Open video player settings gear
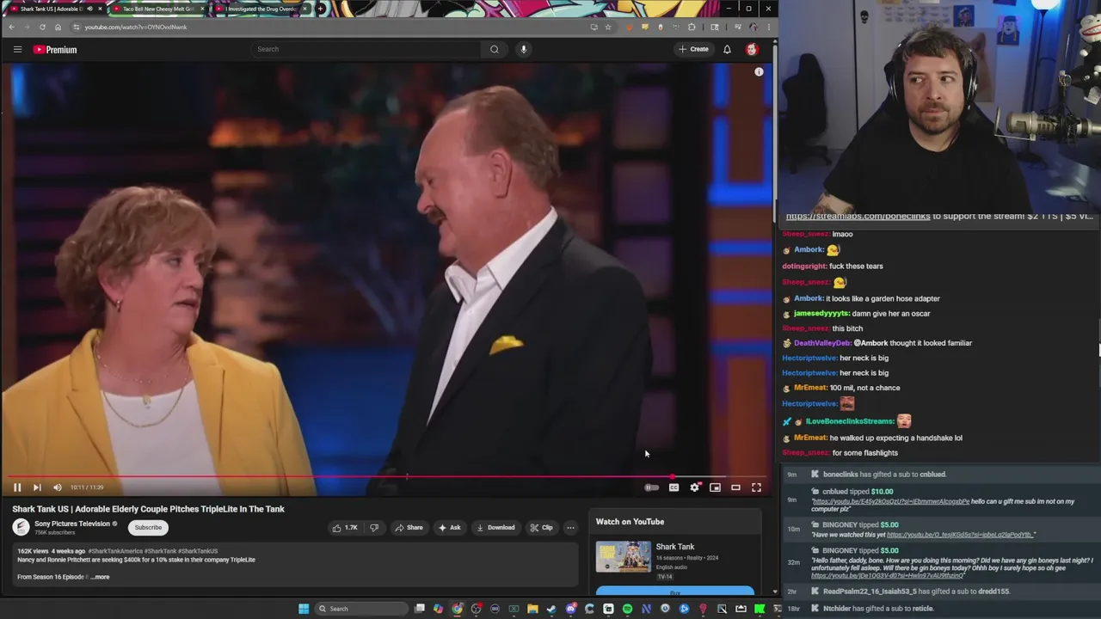This screenshot has height=619, width=1101. click(694, 487)
